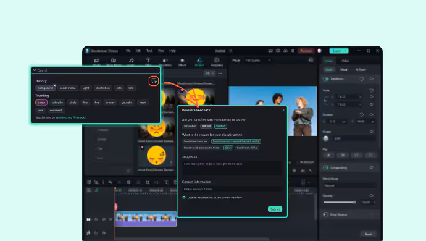
Task: Click the crop icon in the timeline toolbar
Action: 148,182
